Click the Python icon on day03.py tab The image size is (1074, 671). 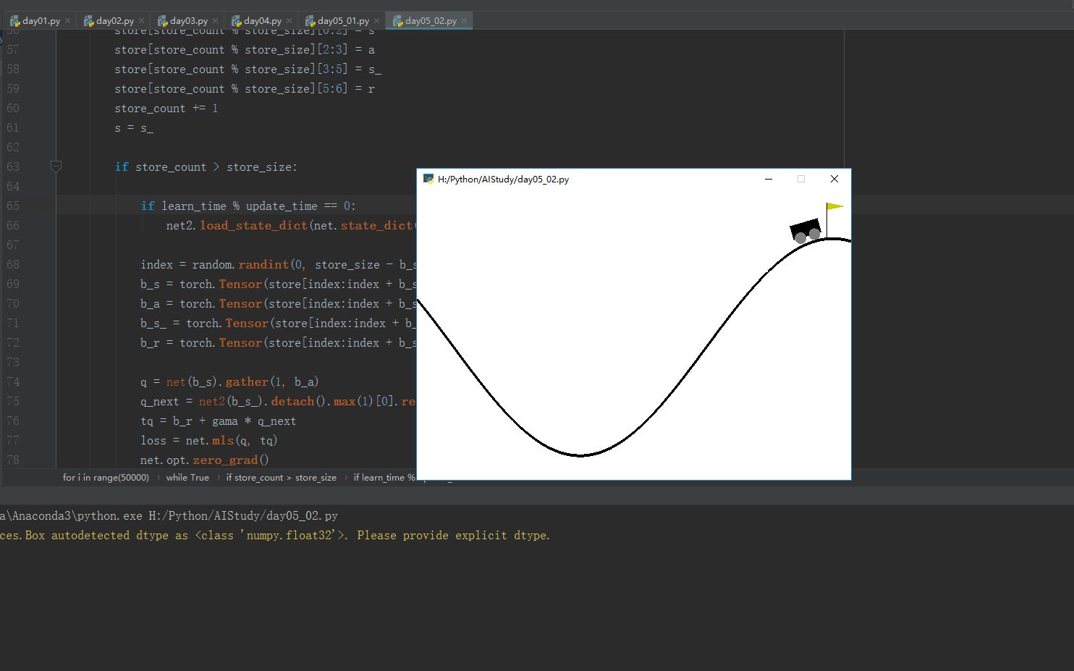pos(162,20)
